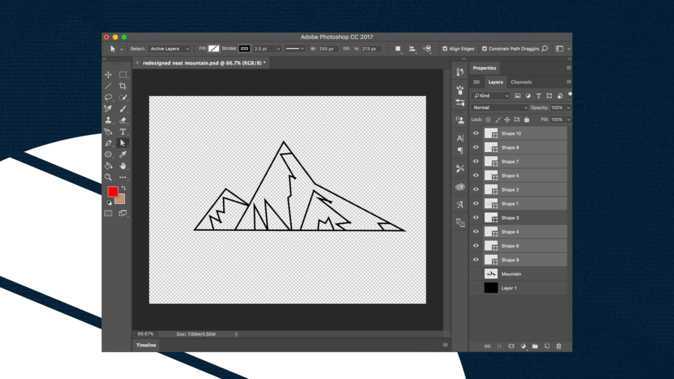Select the Path Selection arrow tool
674x379 pixels.
point(123,143)
